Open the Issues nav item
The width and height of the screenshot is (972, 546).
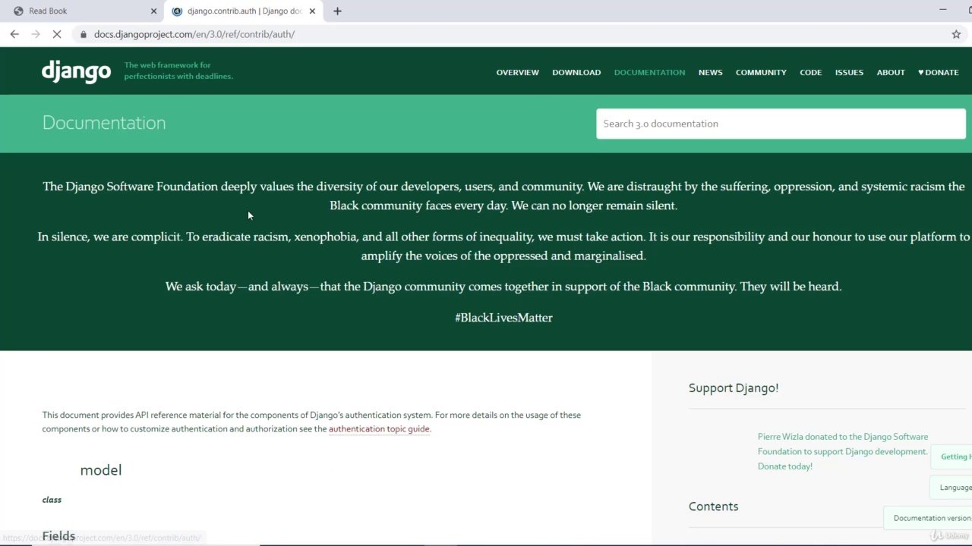(849, 72)
